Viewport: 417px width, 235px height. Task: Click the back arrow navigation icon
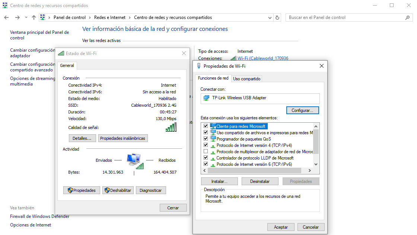6,17
